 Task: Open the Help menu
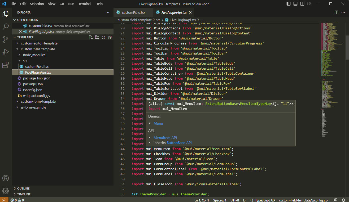point(99,4)
